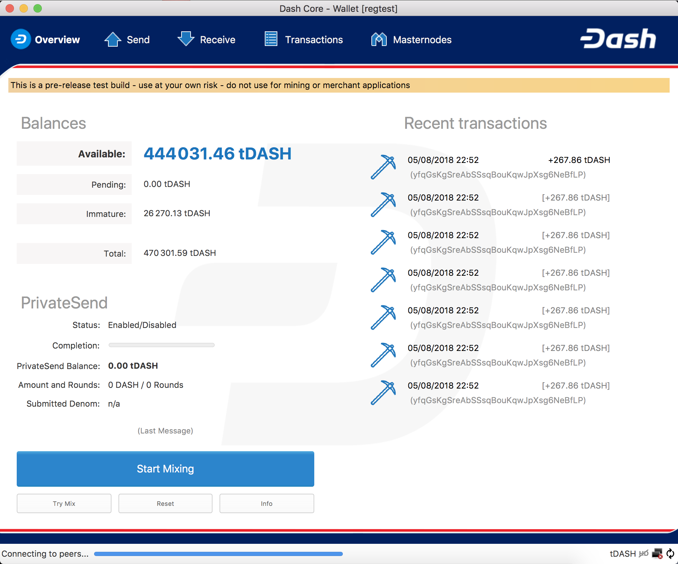This screenshot has height=564, width=678.
Task: Click the Immature value 26 270.13 tDASH
Action: click(x=177, y=213)
